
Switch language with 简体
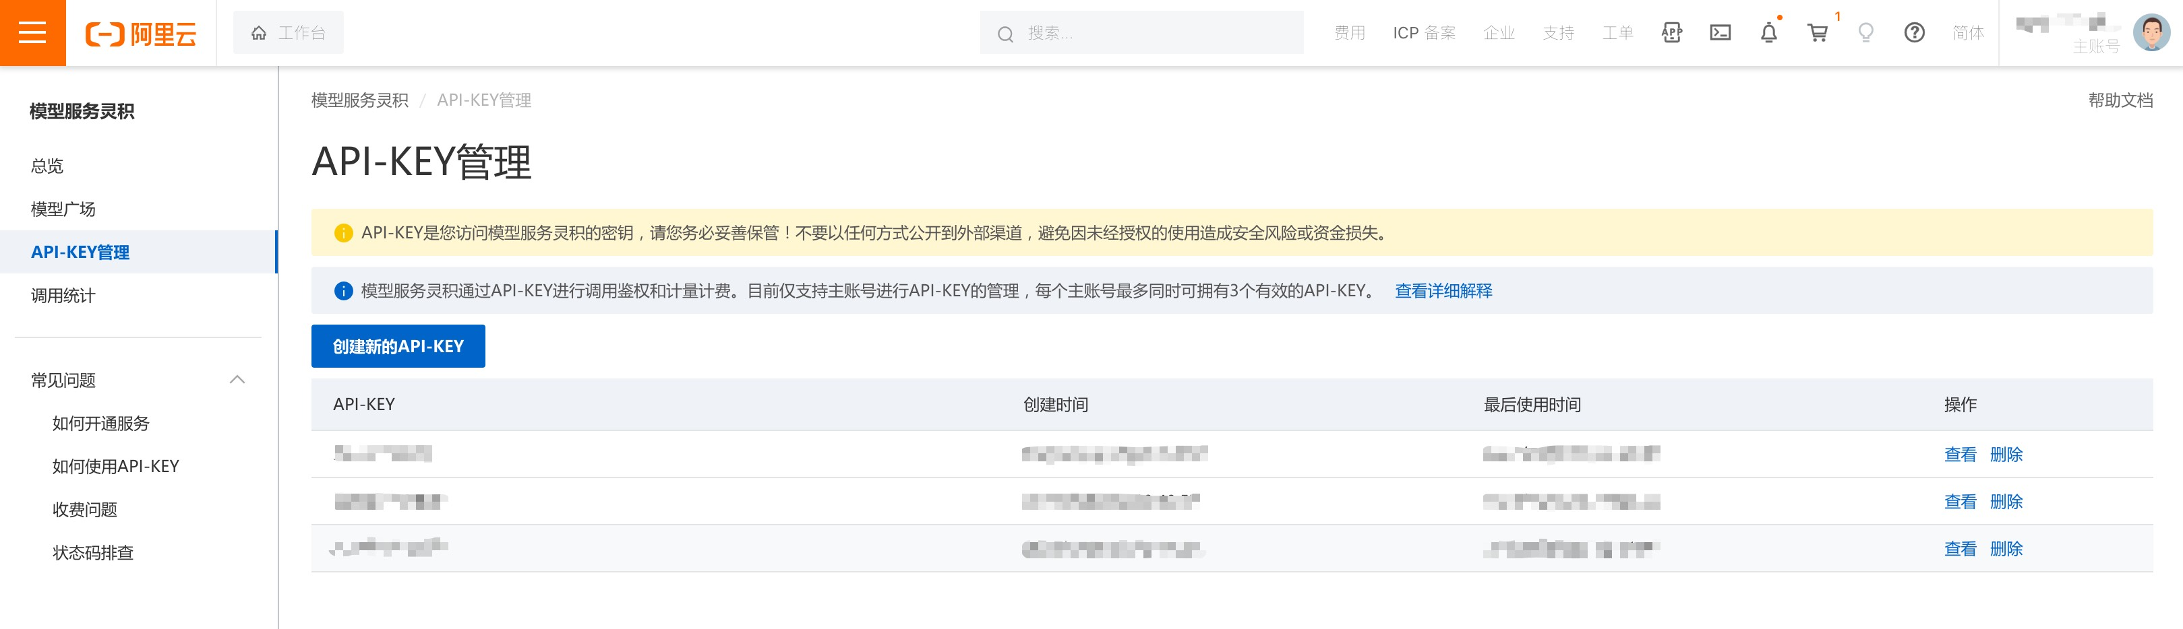point(1968,33)
